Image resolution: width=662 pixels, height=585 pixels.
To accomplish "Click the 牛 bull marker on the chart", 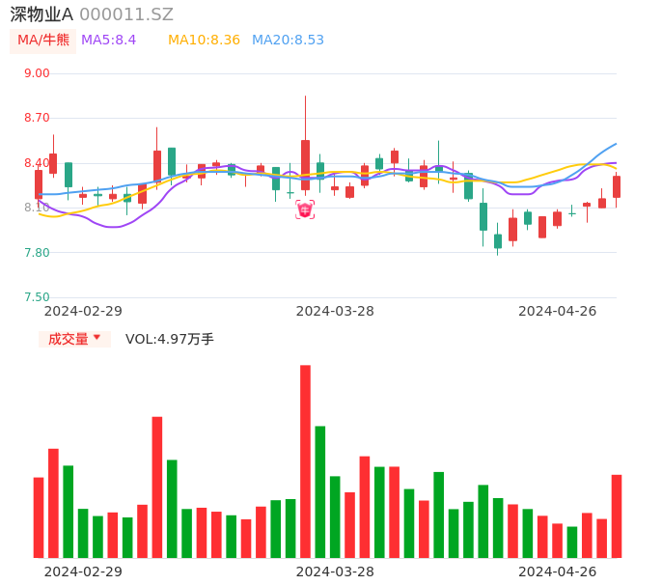I will [305, 209].
